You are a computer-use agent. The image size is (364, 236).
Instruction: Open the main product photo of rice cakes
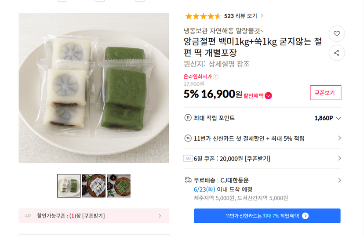pyautogui.click(x=94, y=88)
